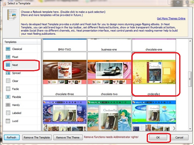The image size is (194, 145).
Task: Click the Handy label in the list
Action: click(16, 105)
